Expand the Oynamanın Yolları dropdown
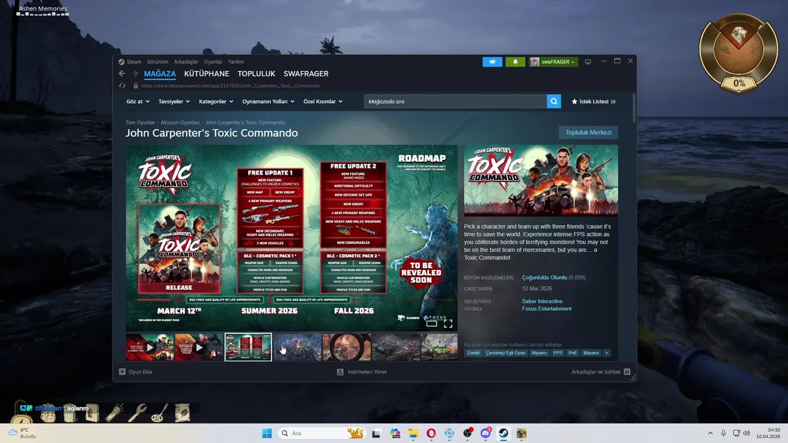 pos(268,102)
